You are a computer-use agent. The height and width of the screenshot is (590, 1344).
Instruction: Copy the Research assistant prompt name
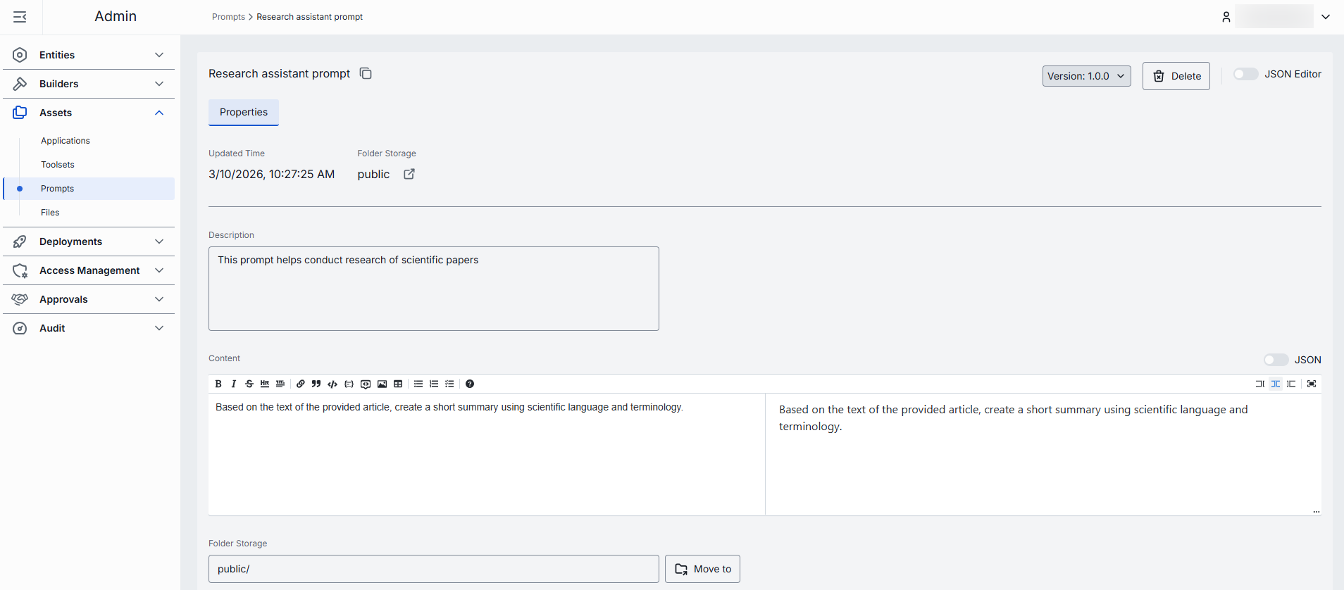pyautogui.click(x=366, y=74)
